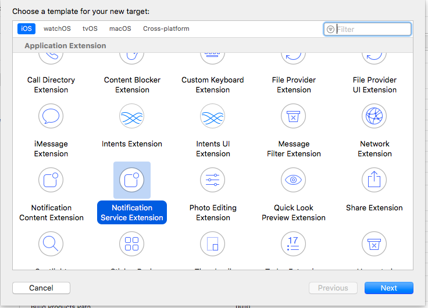Pick the calendar 17 list template icon
The height and width of the screenshot is (308, 428).
tap(293, 243)
